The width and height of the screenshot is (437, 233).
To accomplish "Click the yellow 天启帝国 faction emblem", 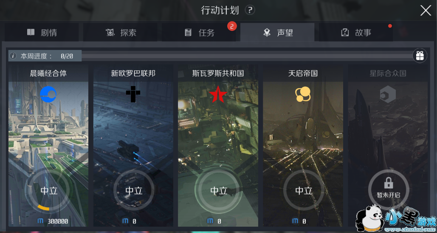I will pyautogui.click(x=303, y=94).
